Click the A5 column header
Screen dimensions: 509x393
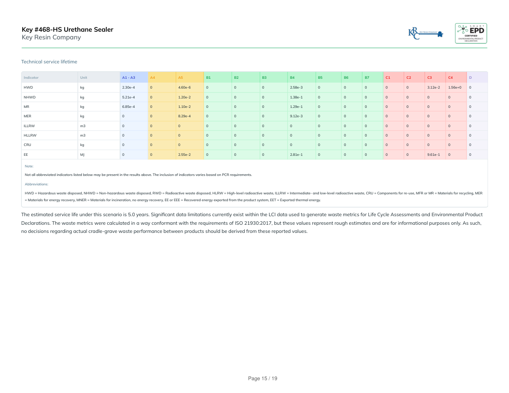point(180,77)
